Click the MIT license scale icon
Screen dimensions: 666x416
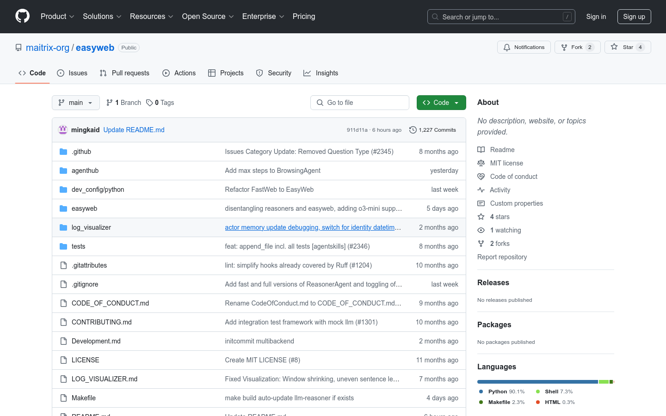pos(481,163)
